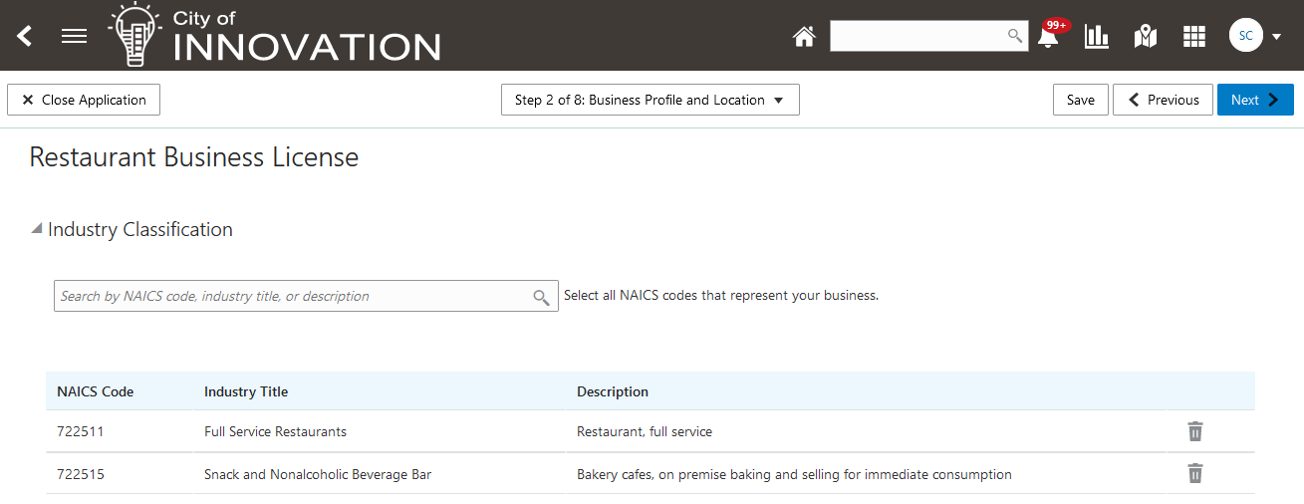Screen dimensions: 1304x504
Task: Click the magnifier in the NAICS search field
Action: pyautogui.click(x=541, y=297)
